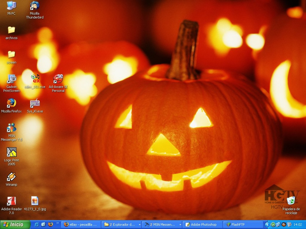Collapse the system tray with the chevron arrow
The width and height of the screenshot is (306, 229).
coord(268,224)
